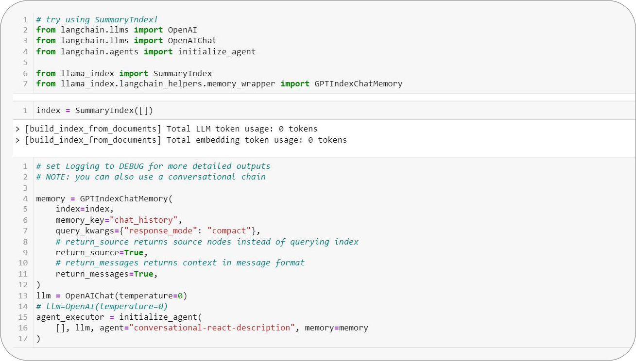636x361 pixels.
Task: Click 'OpenAIChat' in the line 3 import
Action: coord(192,41)
